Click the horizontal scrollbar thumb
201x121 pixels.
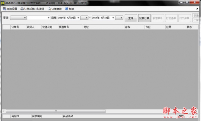click(56, 111)
